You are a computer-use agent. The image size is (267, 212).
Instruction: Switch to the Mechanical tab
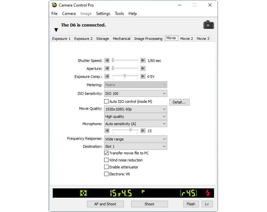click(x=121, y=39)
